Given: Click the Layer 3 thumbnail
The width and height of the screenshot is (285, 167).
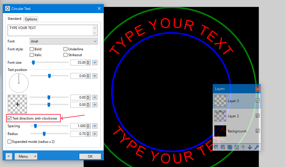Looking at the screenshot, I should click(x=220, y=101).
